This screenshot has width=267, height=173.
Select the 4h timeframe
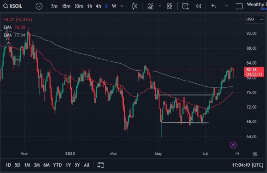point(98,6)
